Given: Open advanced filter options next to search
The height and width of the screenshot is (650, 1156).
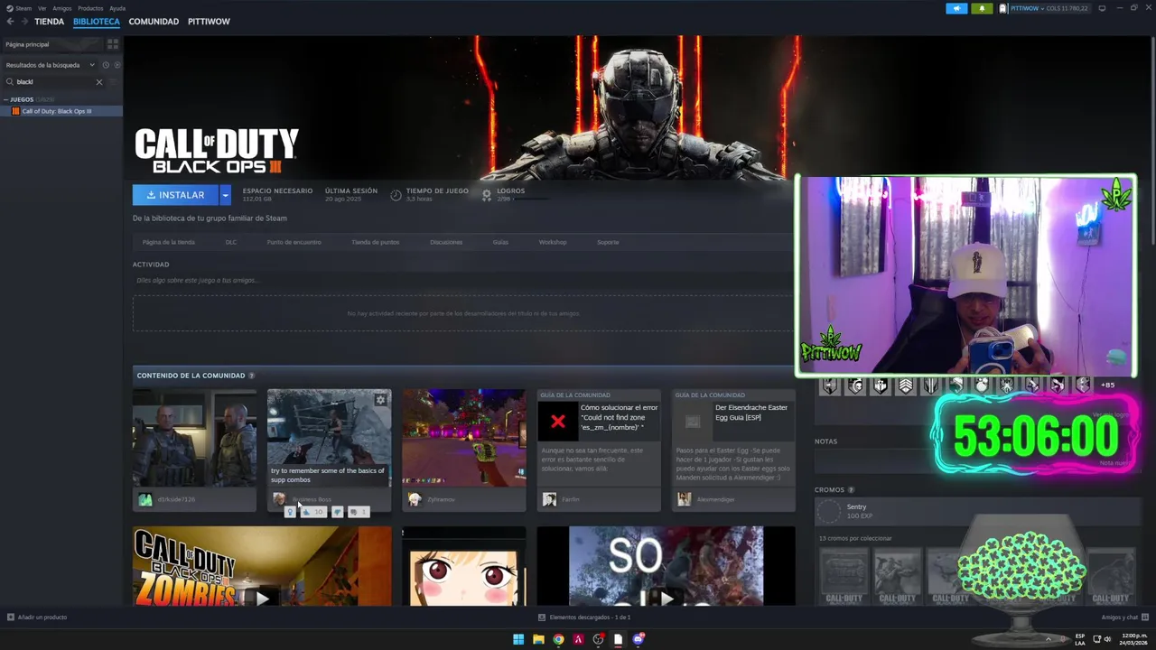Looking at the screenshot, I should click(113, 81).
